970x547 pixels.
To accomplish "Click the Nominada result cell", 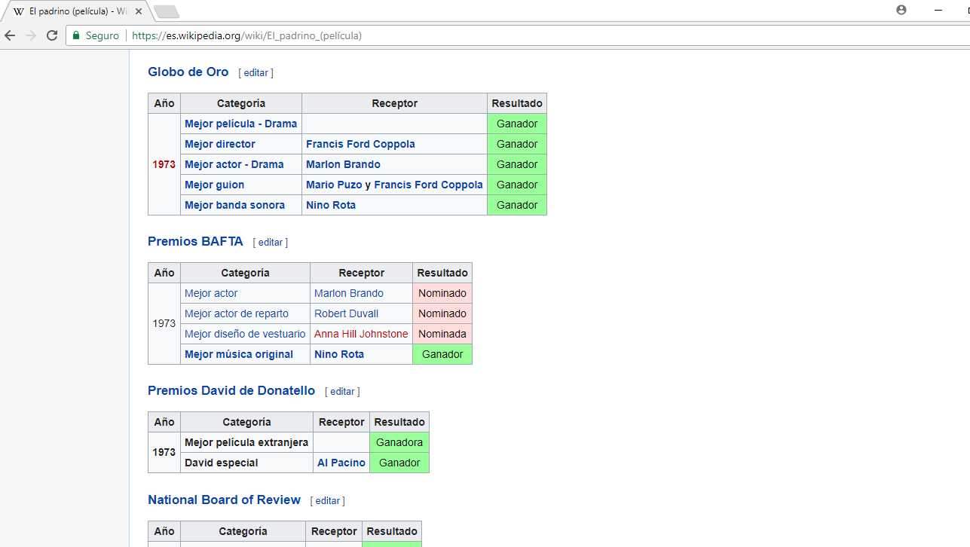I will click(x=442, y=334).
